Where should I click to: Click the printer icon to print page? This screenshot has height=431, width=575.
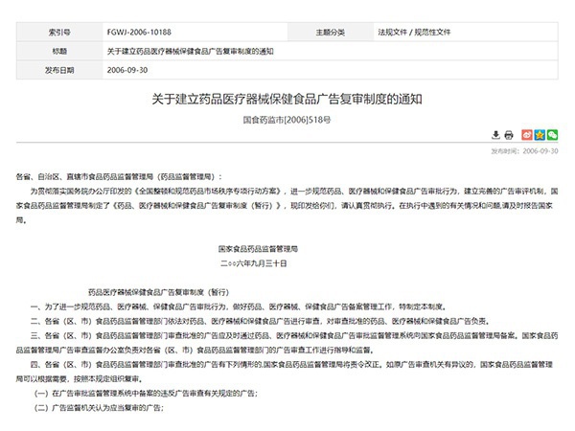[511, 134]
